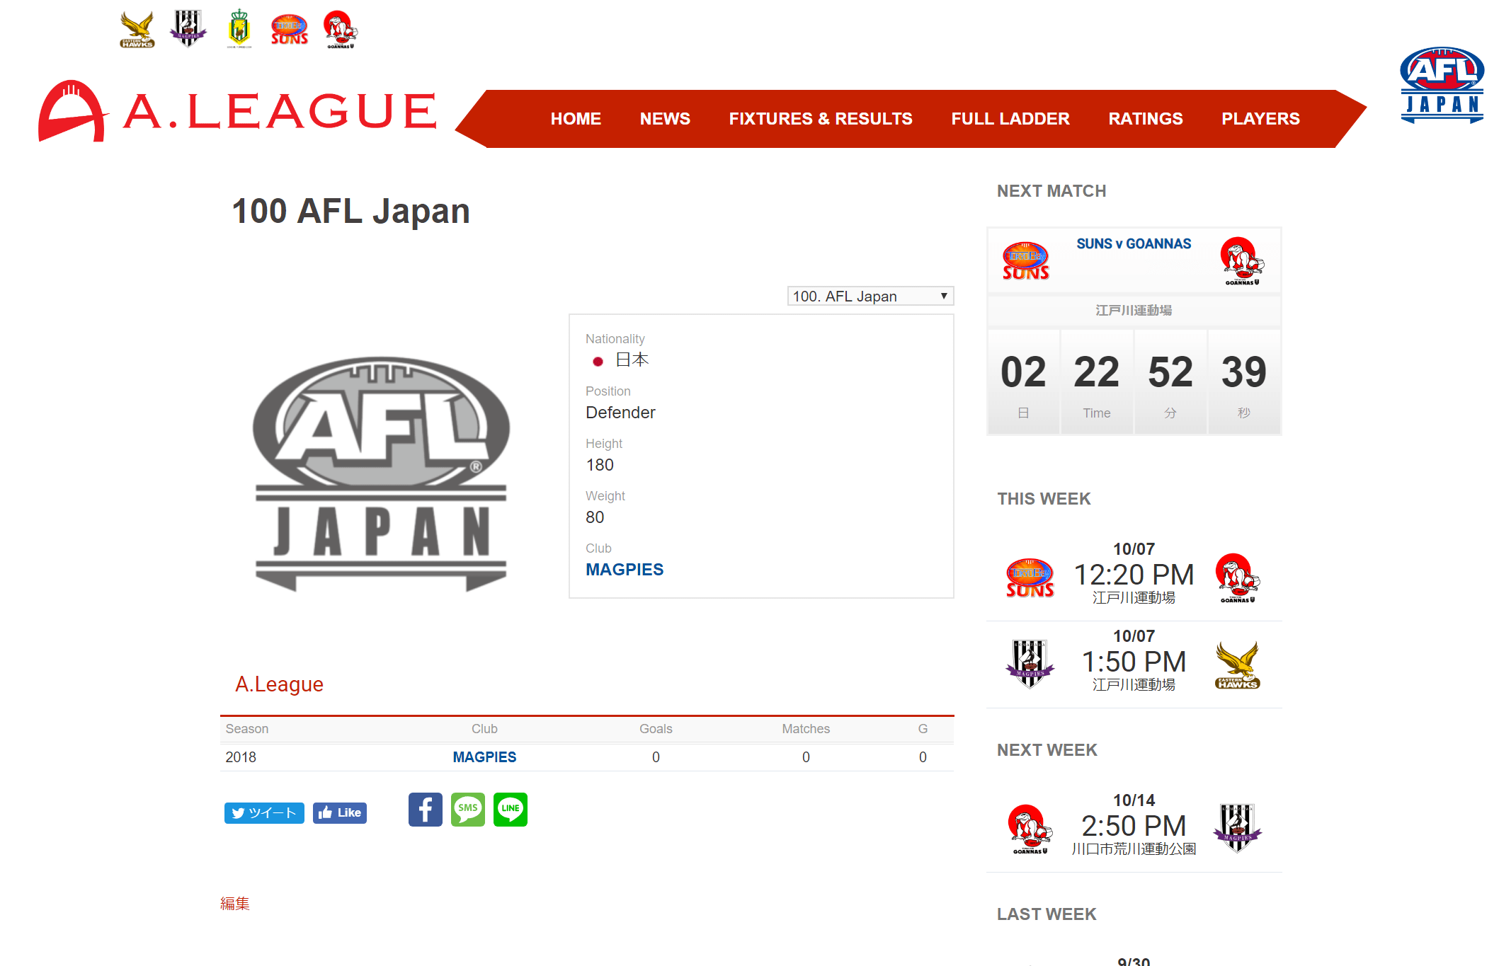Click Suns logo in Next Match box
The image size is (1499, 966).
pyautogui.click(x=1025, y=260)
